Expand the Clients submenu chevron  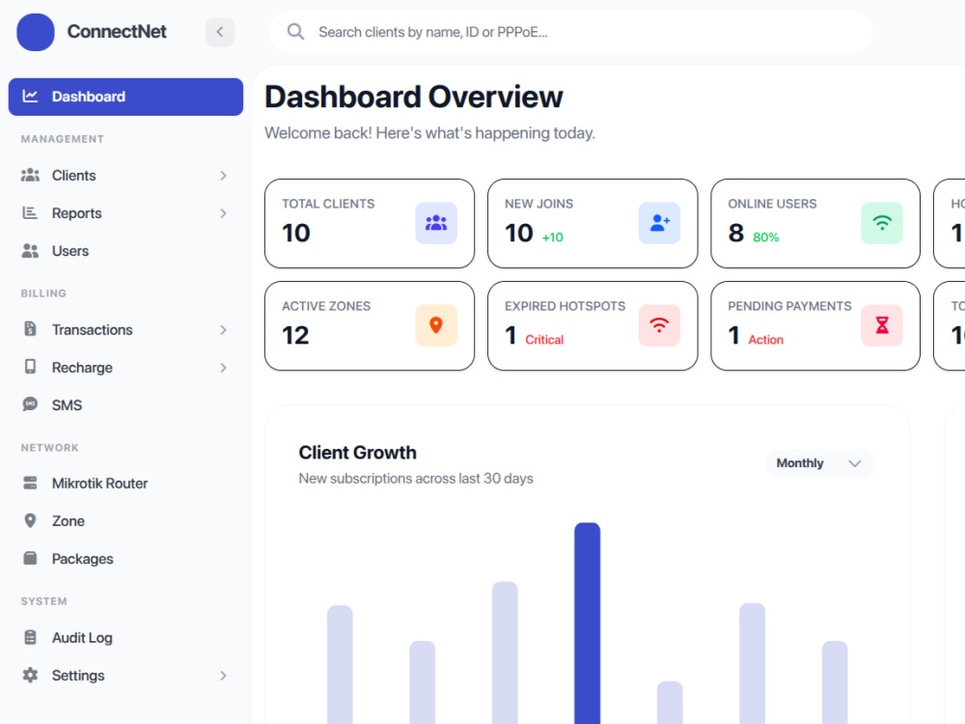[223, 176]
